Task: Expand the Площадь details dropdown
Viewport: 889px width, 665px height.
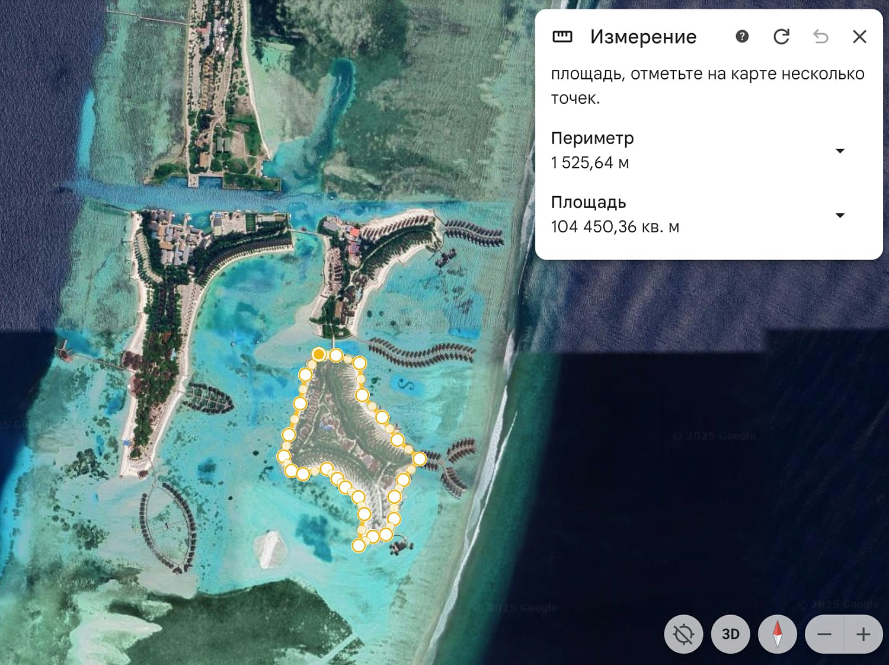Action: pos(840,215)
